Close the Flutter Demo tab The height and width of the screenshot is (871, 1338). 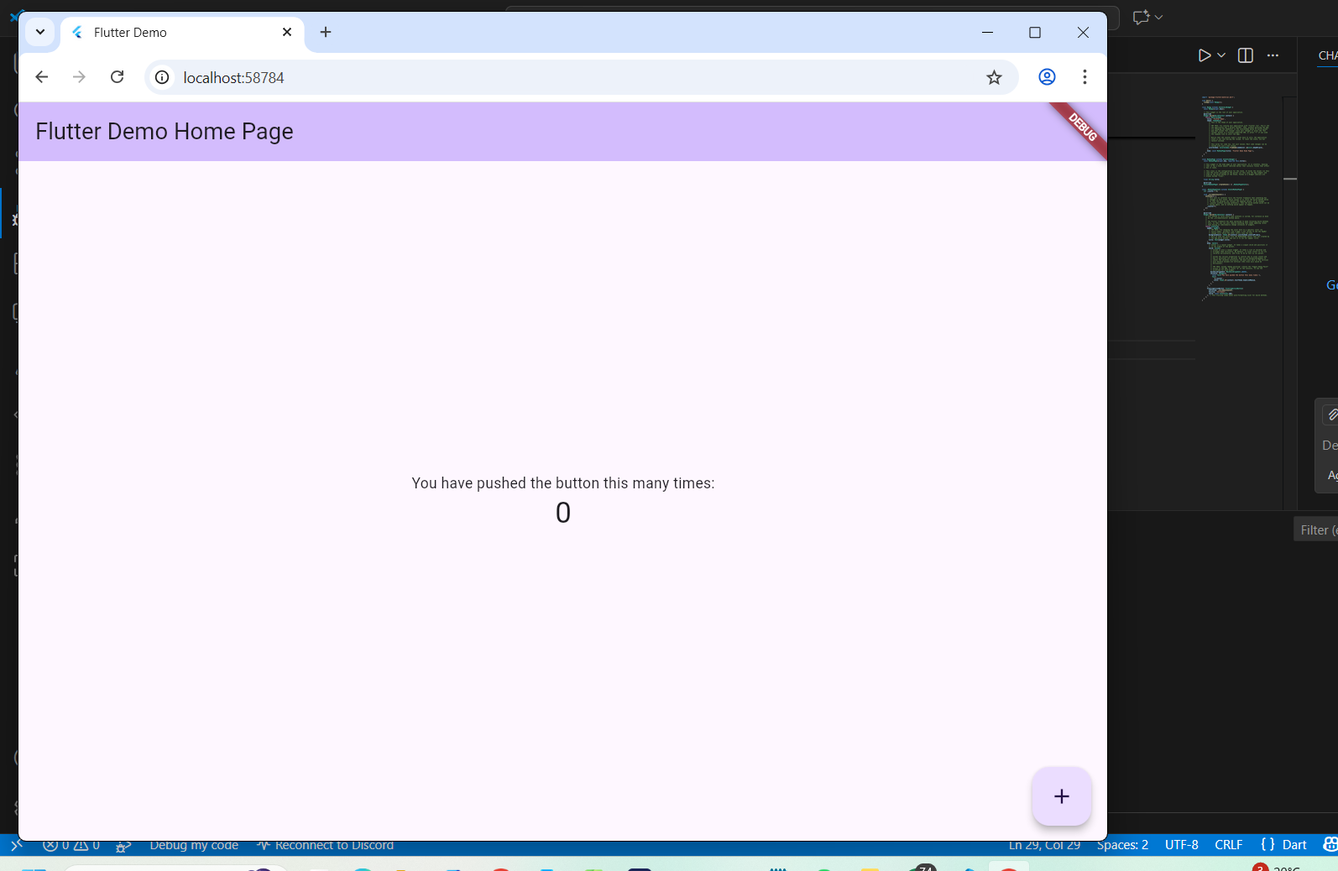tap(287, 32)
